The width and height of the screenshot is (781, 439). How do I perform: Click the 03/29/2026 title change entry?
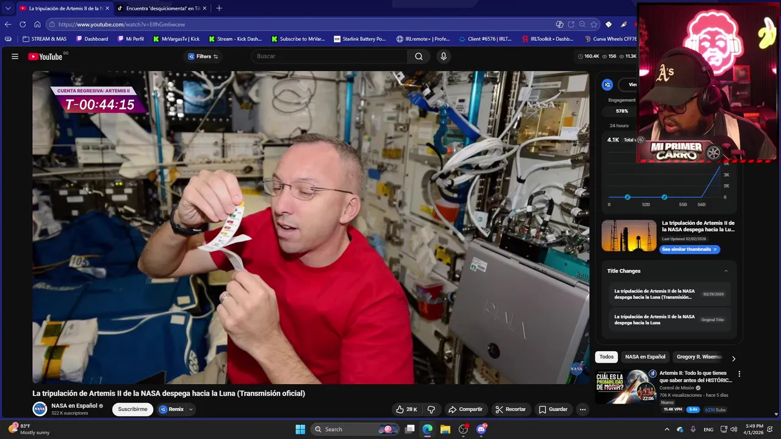[x=670, y=294]
